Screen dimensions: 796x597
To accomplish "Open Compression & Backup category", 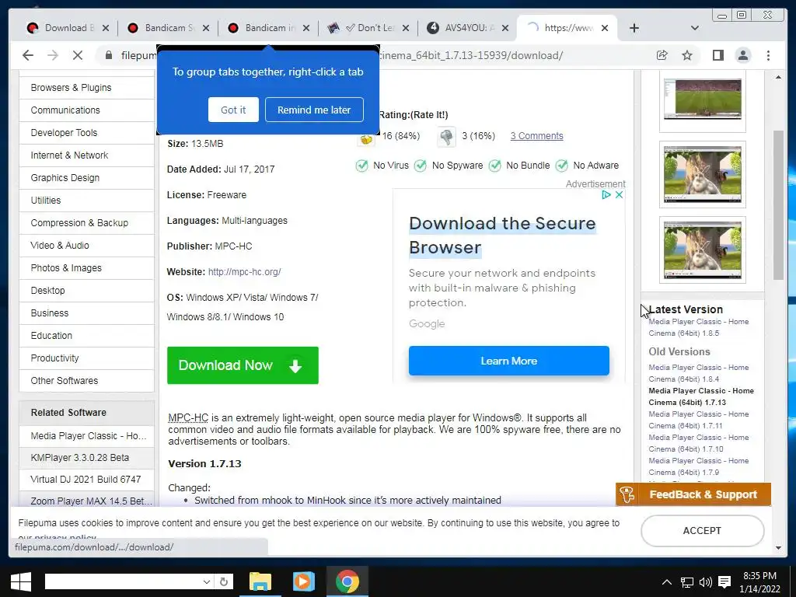I will click(x=86, y=223).
